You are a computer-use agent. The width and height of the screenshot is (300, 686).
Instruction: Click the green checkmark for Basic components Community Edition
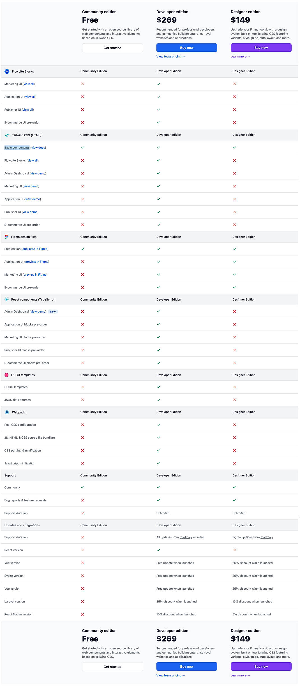coord(82,148)
